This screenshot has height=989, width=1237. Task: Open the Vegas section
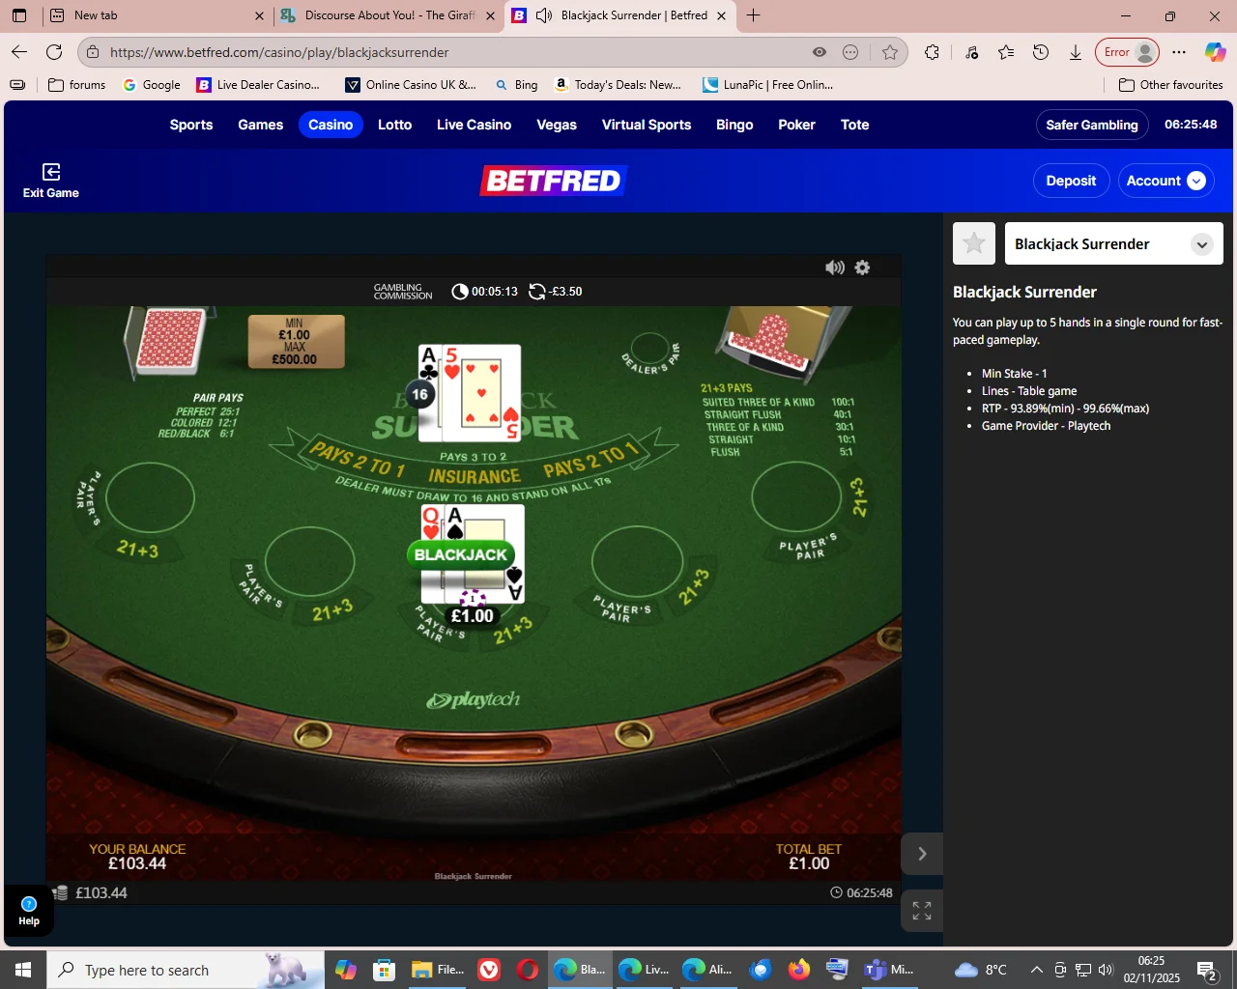(x=557, y=125)
